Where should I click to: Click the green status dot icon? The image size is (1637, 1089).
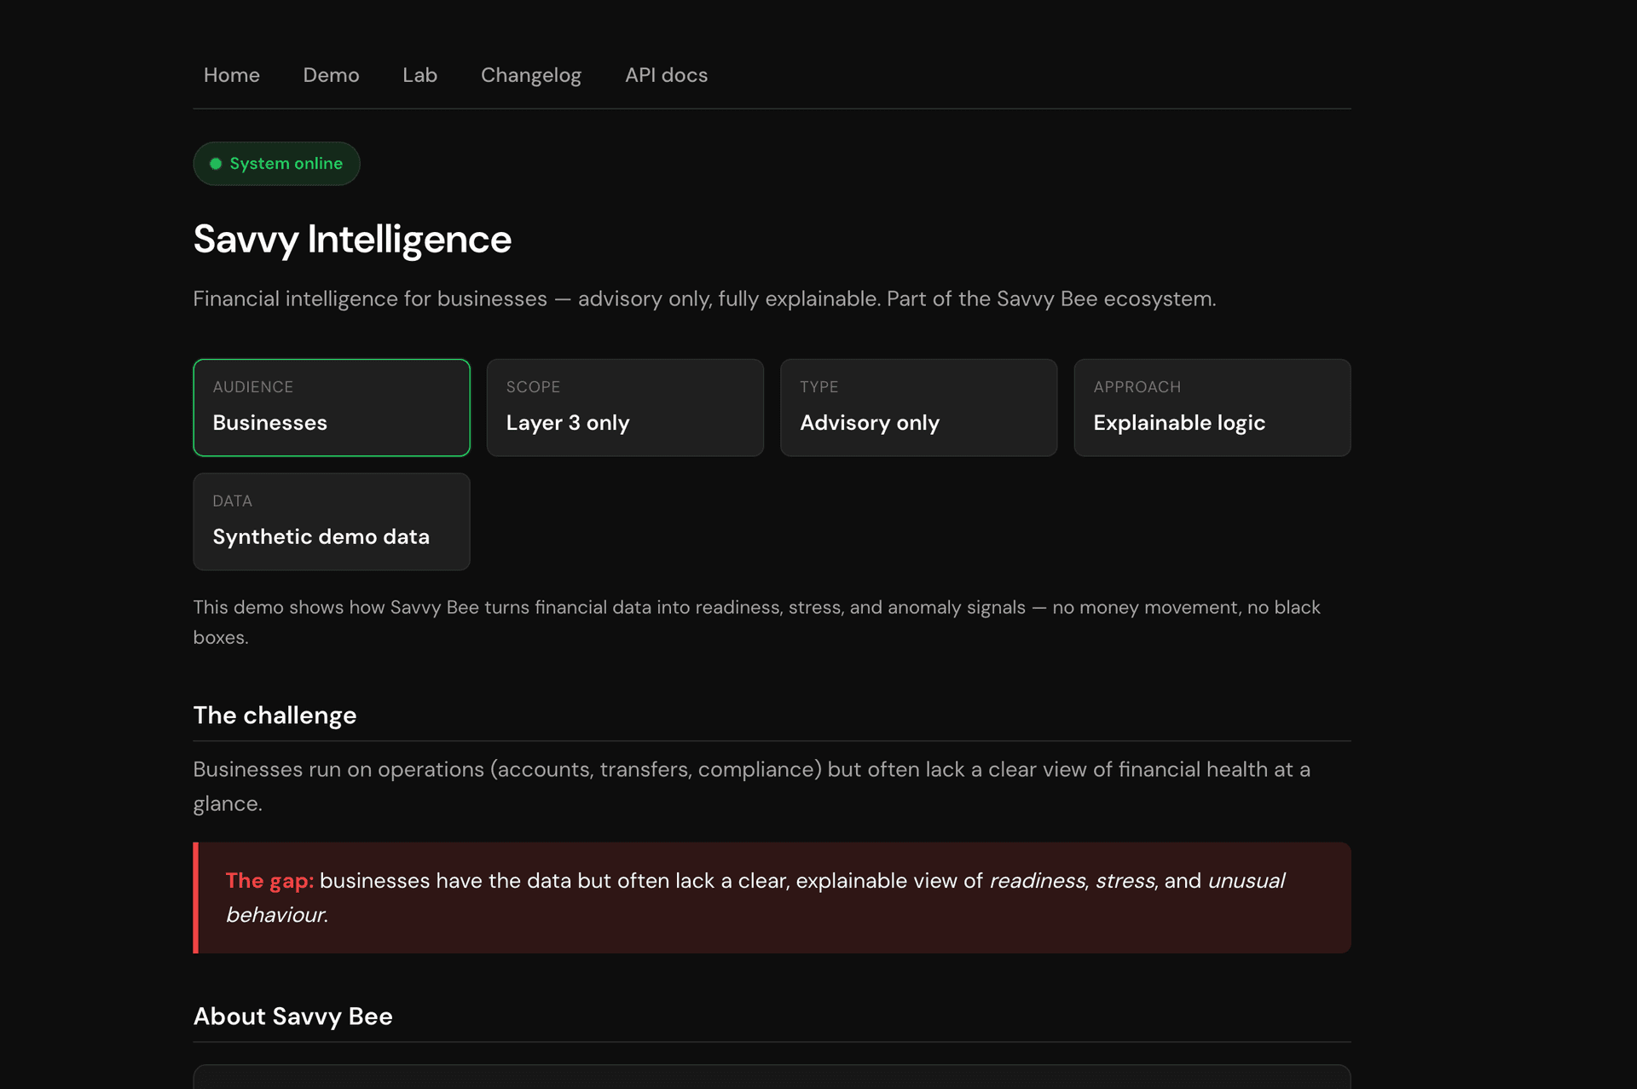216,164
